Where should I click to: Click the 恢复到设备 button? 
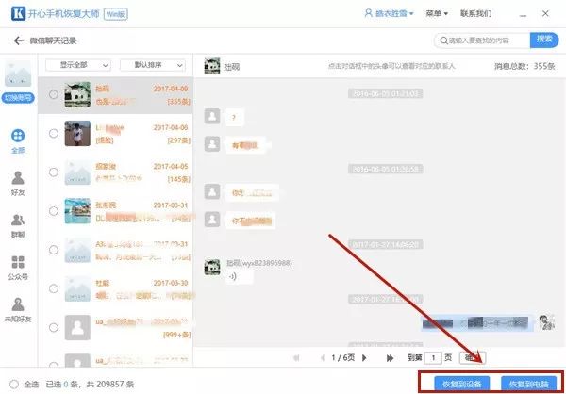pyautogui.click(x=461, y=383)
